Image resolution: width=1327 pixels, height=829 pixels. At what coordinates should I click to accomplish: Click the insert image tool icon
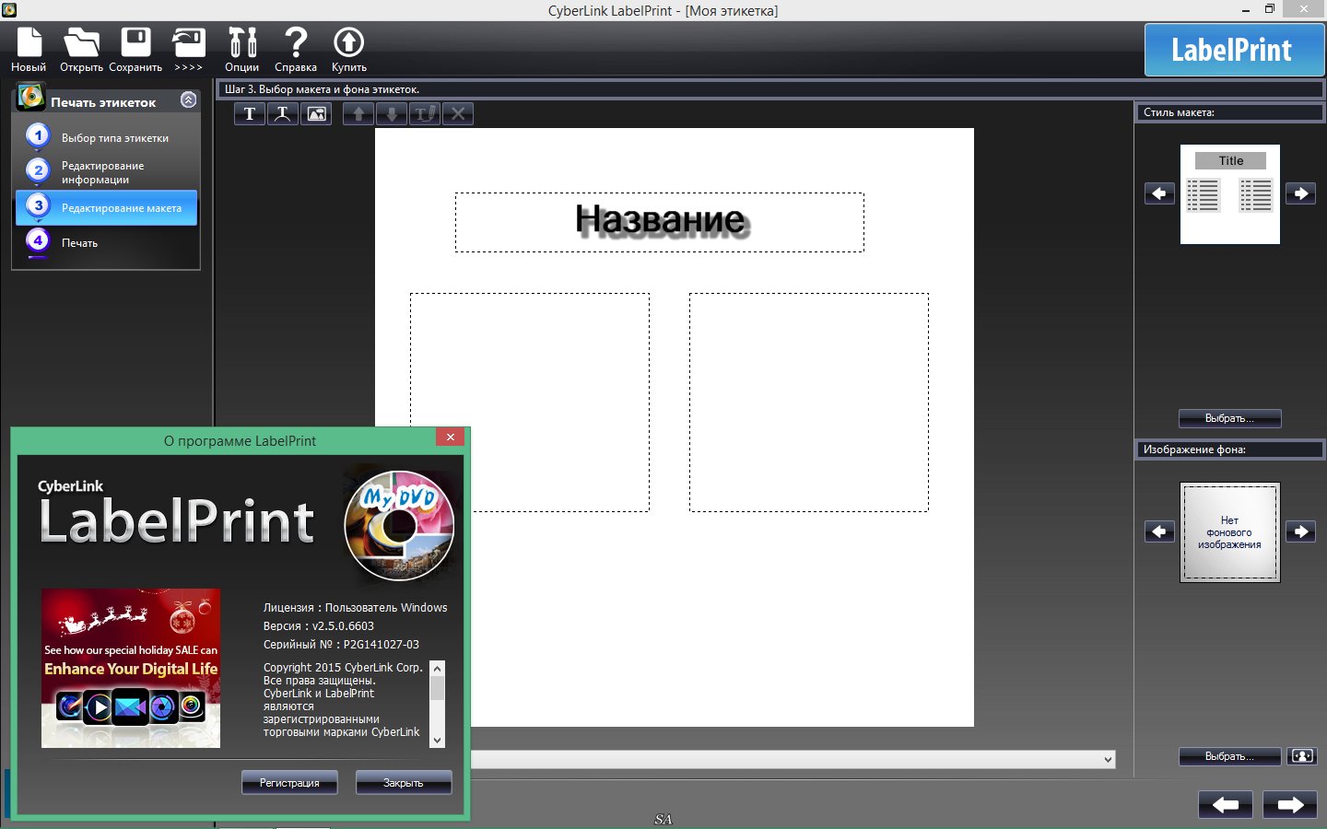[316, 114]
